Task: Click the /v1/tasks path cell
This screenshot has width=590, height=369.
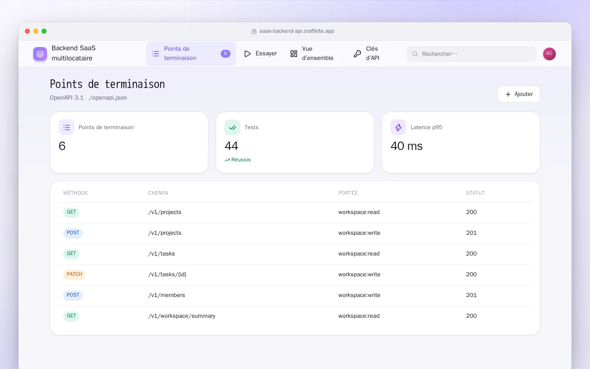Action: pos(161,254)
